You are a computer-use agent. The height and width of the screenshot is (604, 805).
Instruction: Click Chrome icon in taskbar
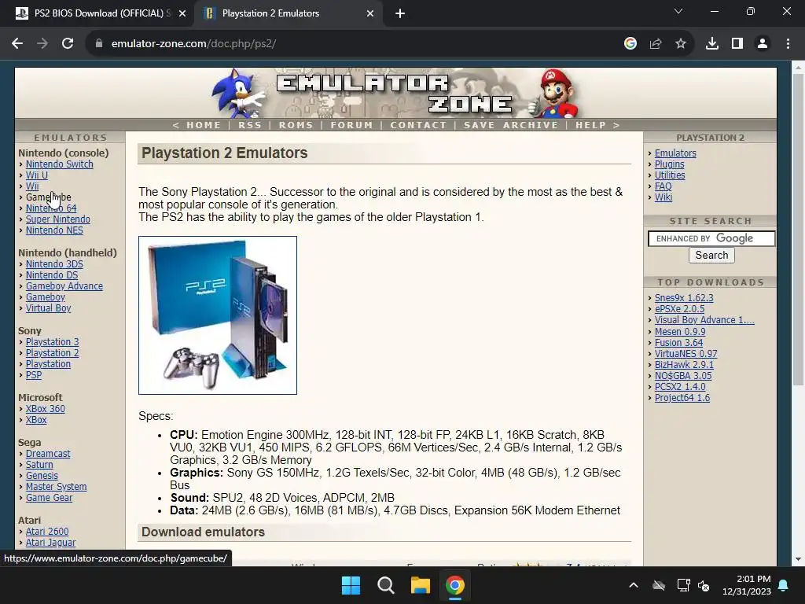coord(455,585)
